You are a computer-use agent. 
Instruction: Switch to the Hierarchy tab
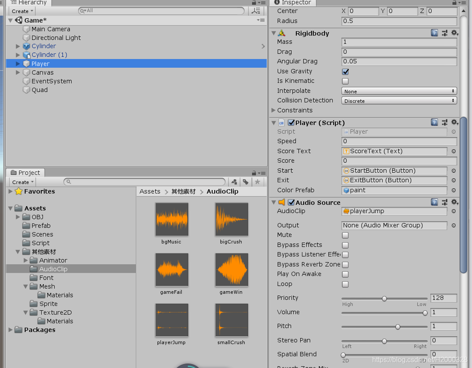click(29, 3)
